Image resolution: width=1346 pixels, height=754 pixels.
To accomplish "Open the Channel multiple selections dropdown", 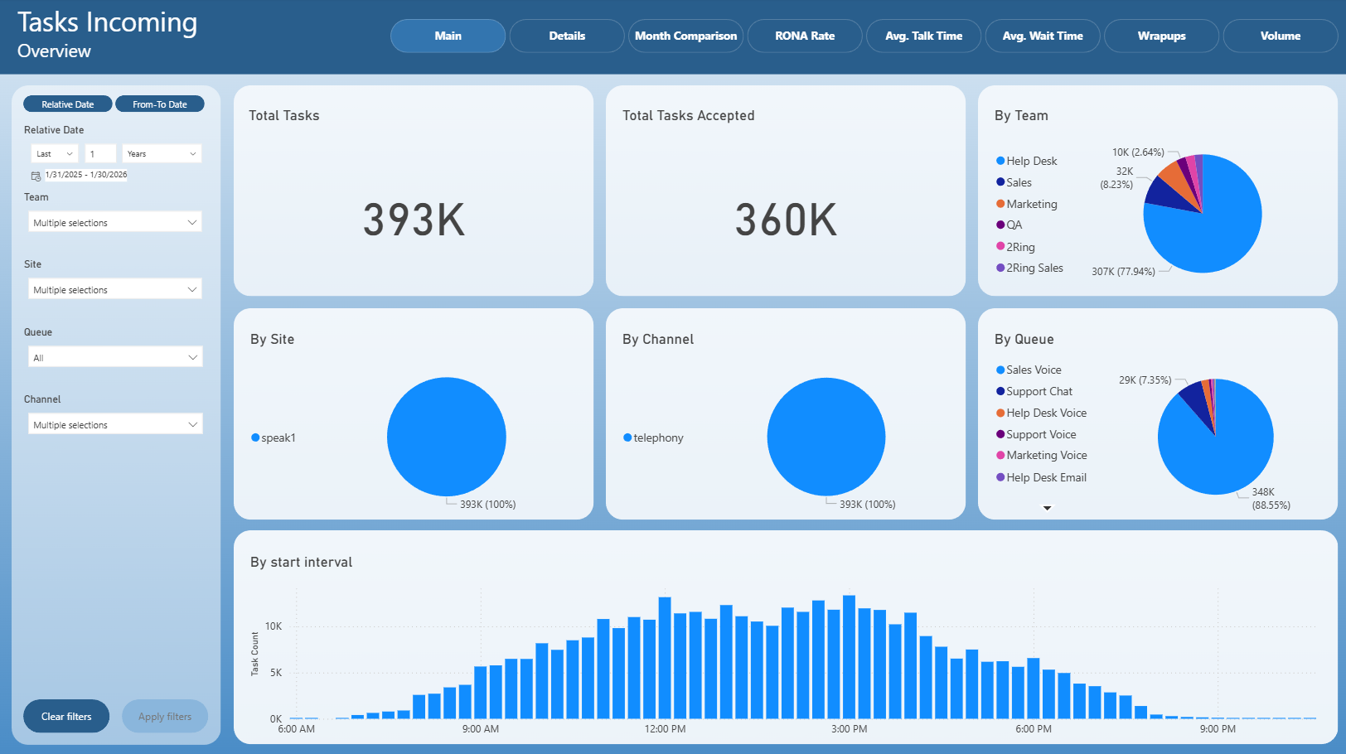I will (x=115, y=424).
